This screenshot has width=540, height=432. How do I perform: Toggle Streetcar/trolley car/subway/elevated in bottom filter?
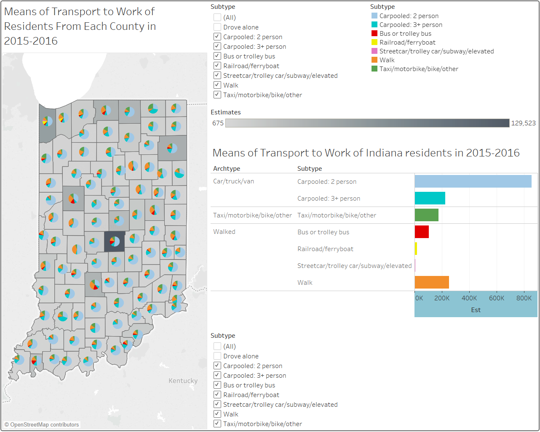pos(217,404)
